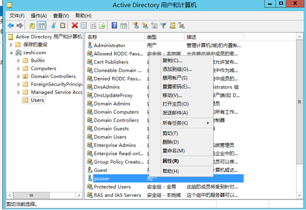The image size is (306, 210).
Task: Sort list by 名称 column header
Action: click(115, 37)
